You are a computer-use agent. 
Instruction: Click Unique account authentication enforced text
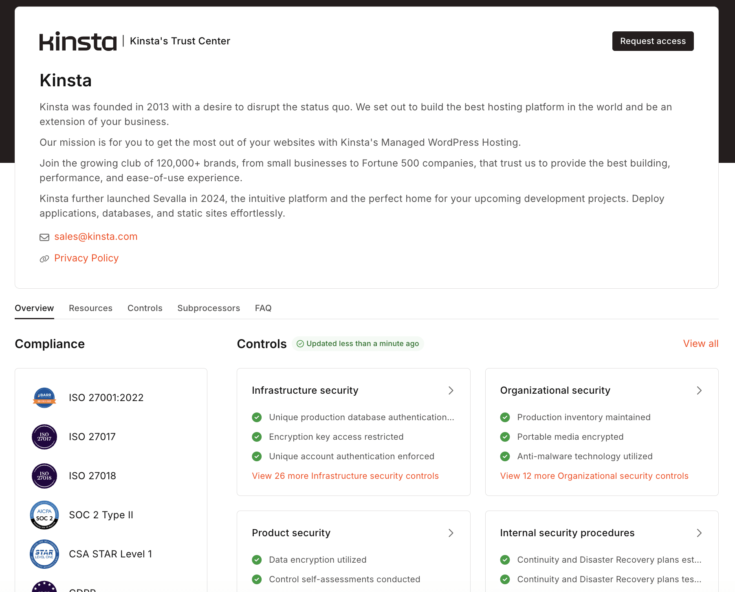point(352,456)
